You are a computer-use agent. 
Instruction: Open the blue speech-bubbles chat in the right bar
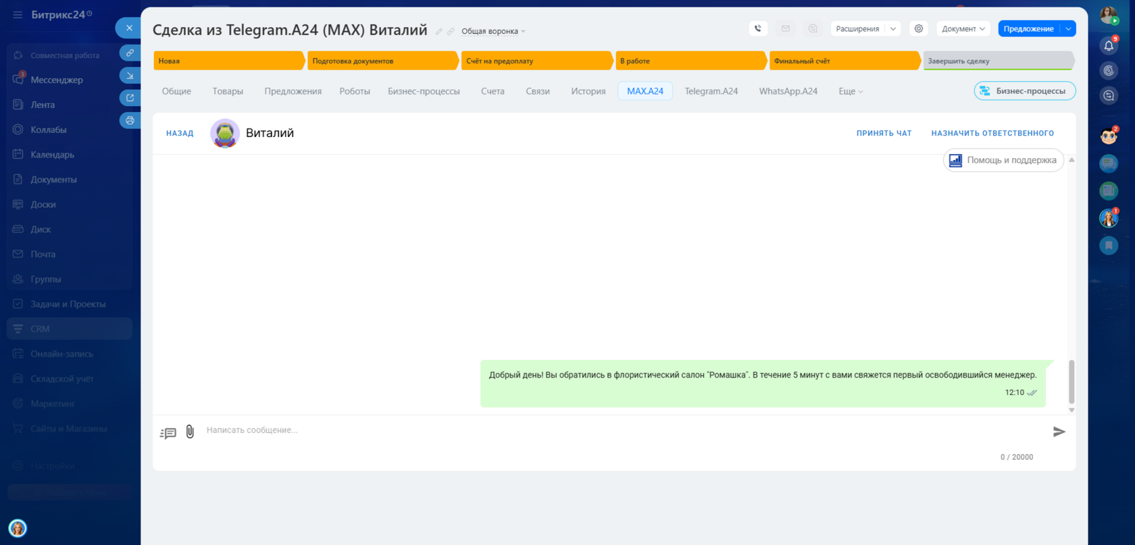click(x=1109, y=163)
